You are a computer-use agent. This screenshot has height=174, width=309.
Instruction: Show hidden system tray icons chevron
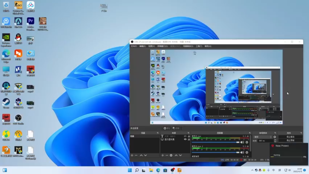click(x=252, y=170)
